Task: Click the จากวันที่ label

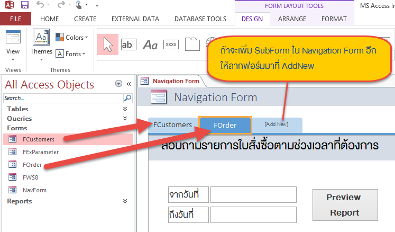Action: click(x=188, y=194)
